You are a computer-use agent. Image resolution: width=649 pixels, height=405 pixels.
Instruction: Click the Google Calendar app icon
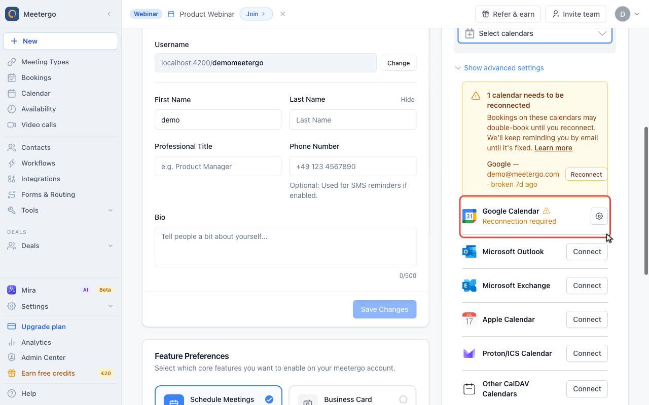pos(470,216)
